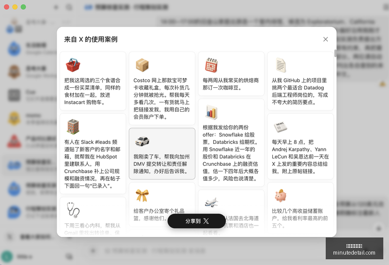The width and height of the screenshot is (389, 265).
Task: Click the white car icon
Action: (x=142, y=141)
